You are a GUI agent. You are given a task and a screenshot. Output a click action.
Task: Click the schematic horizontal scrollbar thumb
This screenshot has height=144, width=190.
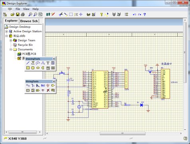click(x=123, y=133)
